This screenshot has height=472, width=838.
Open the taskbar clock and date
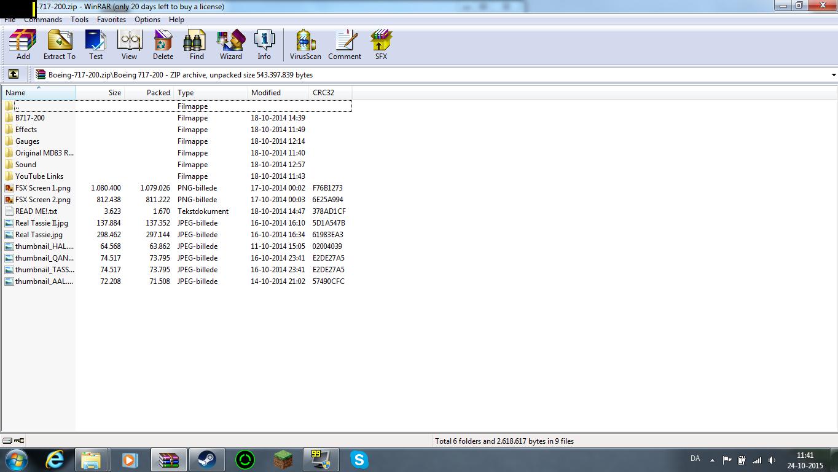tap(805, 460)
